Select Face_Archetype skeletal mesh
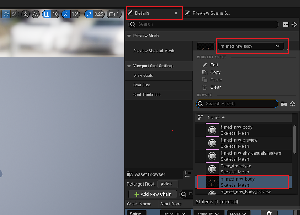This screenshot has width=300, height=215. [x=243, y=169]
